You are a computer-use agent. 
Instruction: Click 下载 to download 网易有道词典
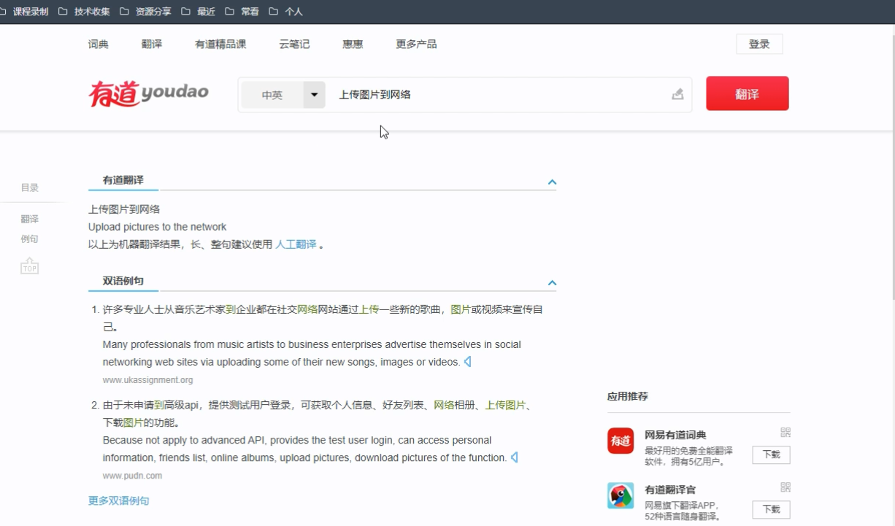(x=771, y=455)
